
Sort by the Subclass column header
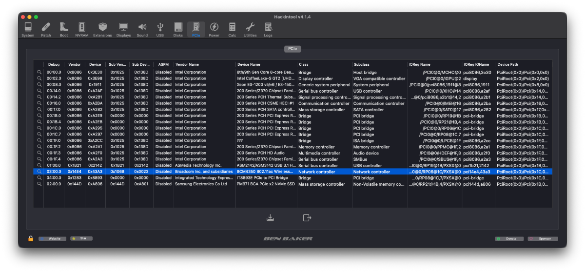(380, 64)
